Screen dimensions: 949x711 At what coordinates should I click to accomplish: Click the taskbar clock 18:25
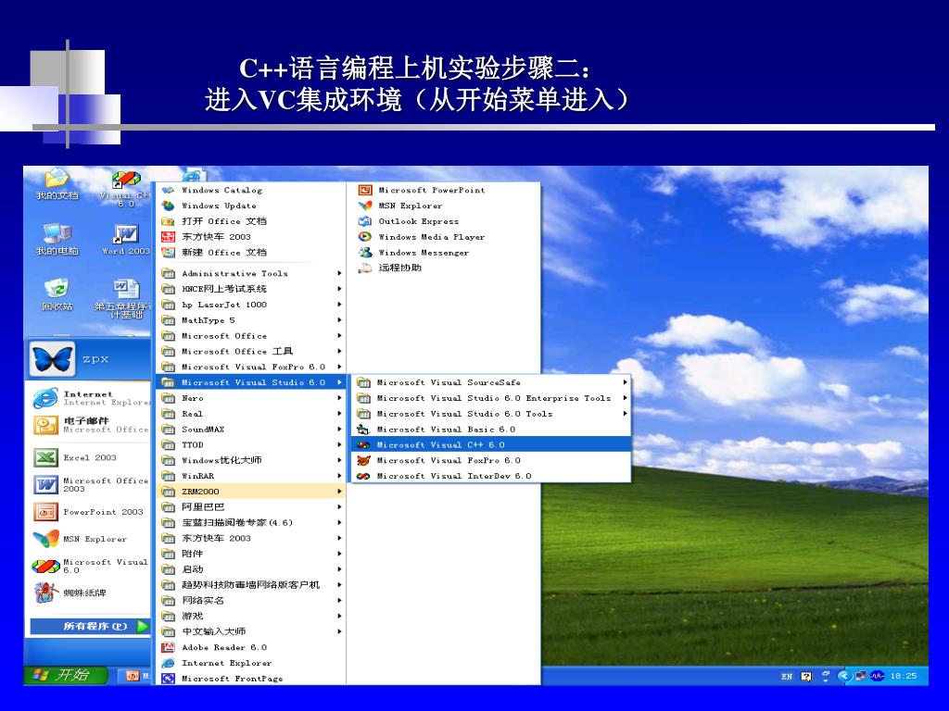(x=903, y=676)
